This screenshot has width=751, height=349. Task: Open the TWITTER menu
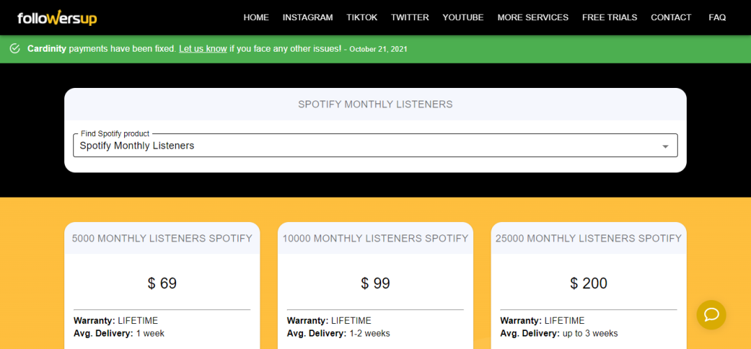pos(410,17)
